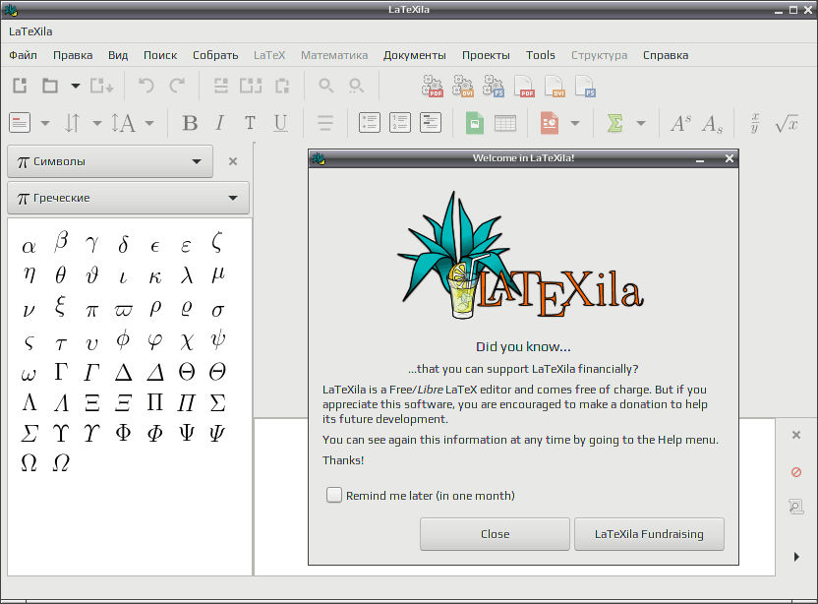This screenshot has height=604, width=818.
Task: Open the Файл menu
Action: click(x=23, y=55)
